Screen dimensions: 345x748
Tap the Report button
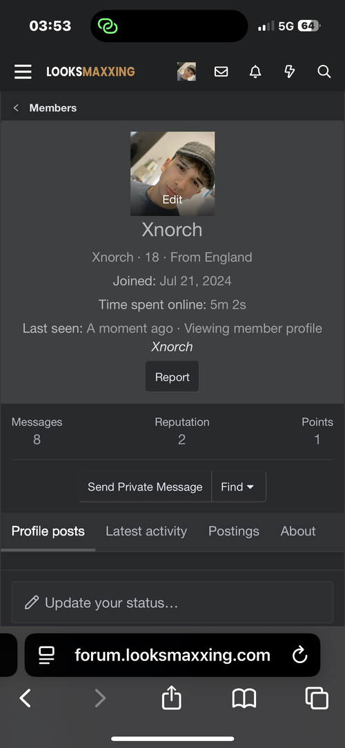pos(172,377)
